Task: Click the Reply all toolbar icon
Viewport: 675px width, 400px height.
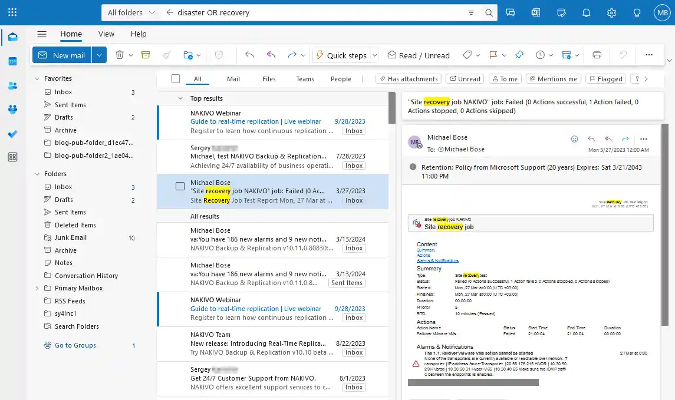Action: (271, 55)
